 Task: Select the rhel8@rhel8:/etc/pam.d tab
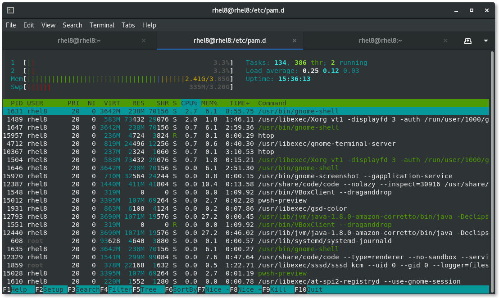pyautogui.click(x=230, y=41)
